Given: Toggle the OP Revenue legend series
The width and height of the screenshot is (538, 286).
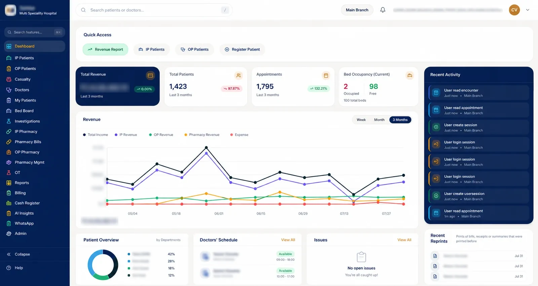Looking at the screenshot, I should [x=161, y=135].
